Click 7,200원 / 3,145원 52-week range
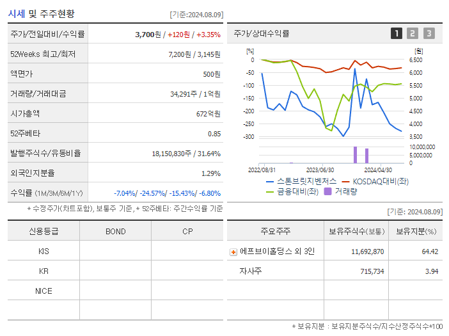 click(x=194, y=54)
